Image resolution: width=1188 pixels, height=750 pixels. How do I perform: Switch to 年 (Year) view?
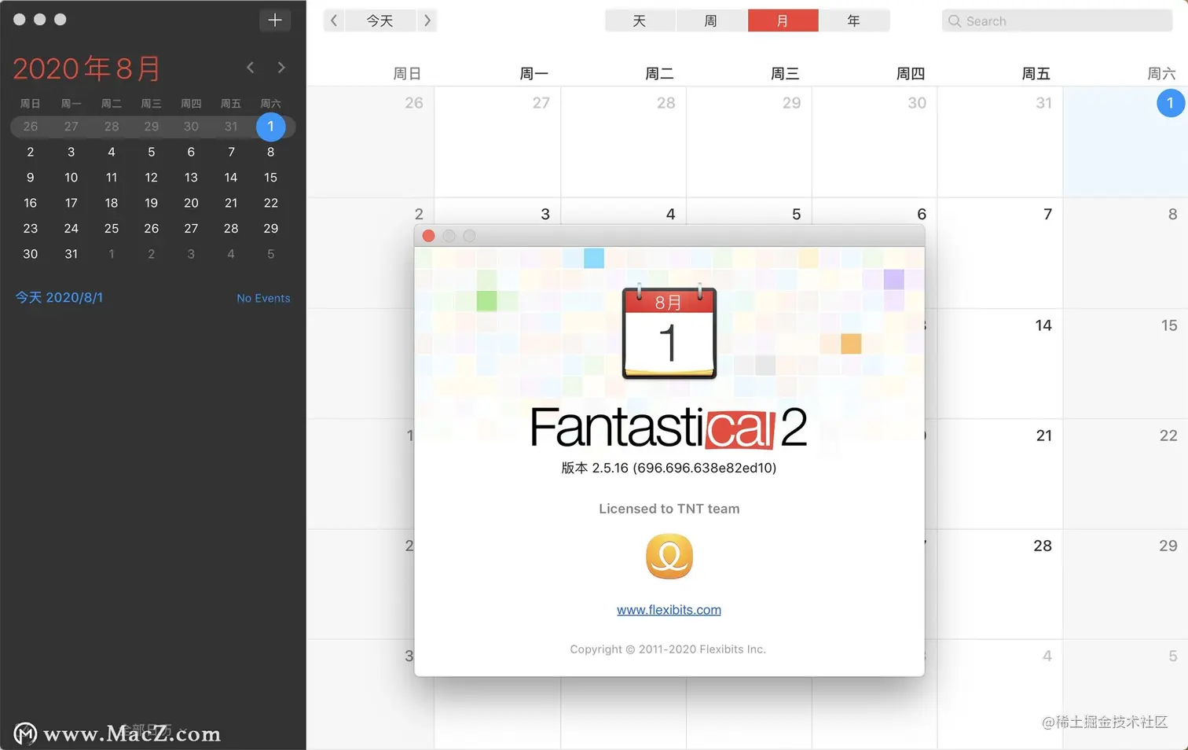coord(854,20)
